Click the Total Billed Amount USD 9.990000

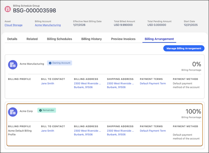(x=123, y=25)
